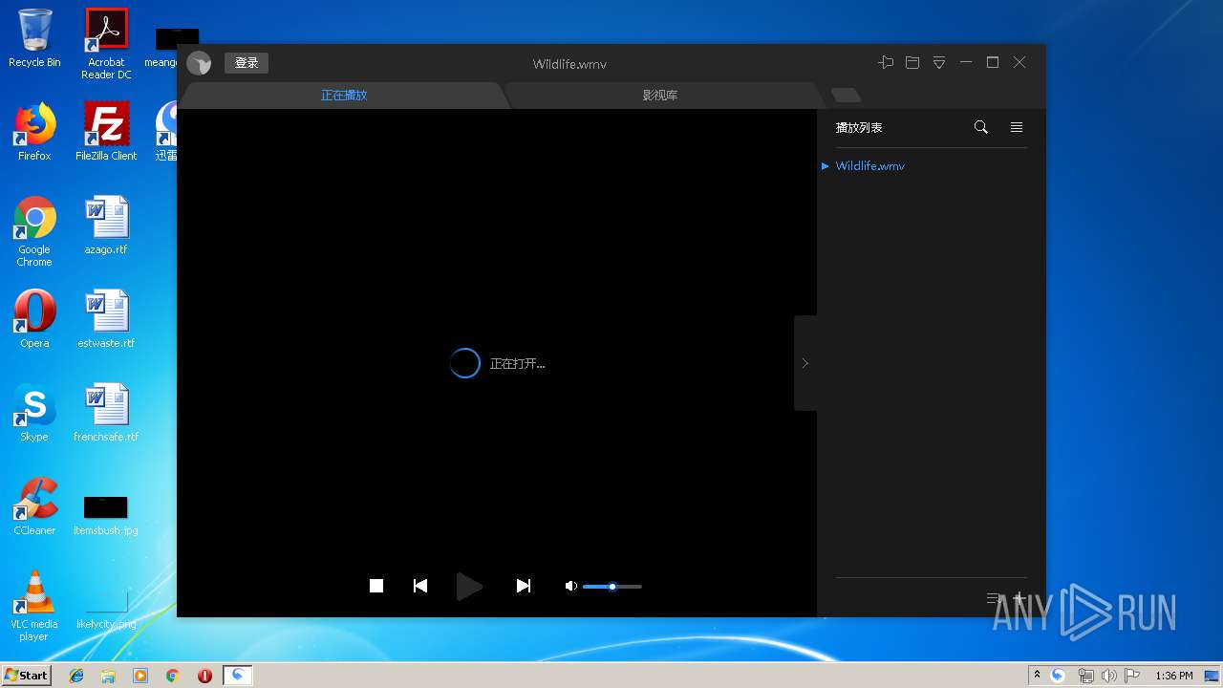
Task: Launch Skype desktop shortcut
Action: [x=34, y=413]
